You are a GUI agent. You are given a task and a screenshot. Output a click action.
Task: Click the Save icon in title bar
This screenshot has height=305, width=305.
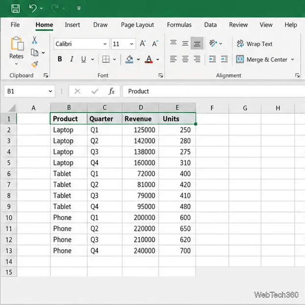15,8
